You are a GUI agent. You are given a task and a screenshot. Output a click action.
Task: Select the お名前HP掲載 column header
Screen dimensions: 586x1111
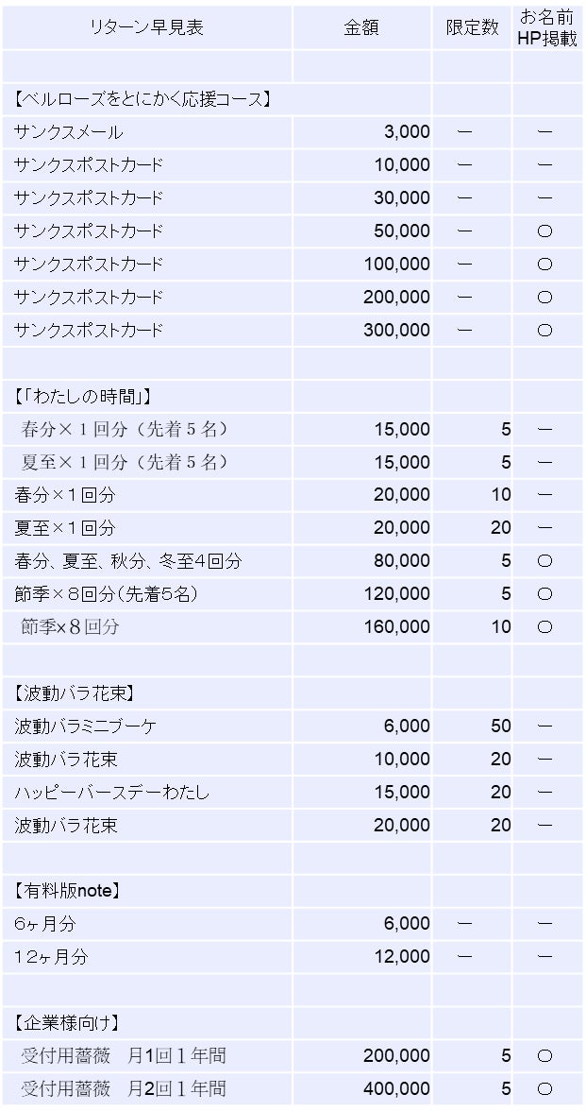point(547,27)
